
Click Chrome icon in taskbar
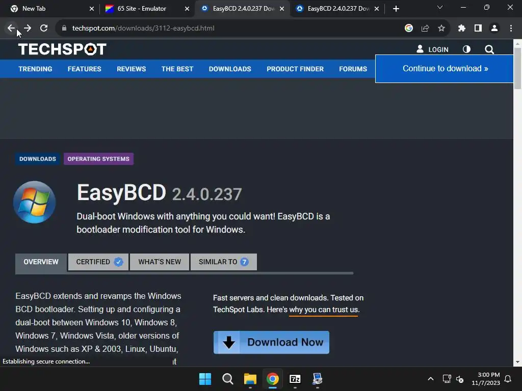click(x=272, y=379)
